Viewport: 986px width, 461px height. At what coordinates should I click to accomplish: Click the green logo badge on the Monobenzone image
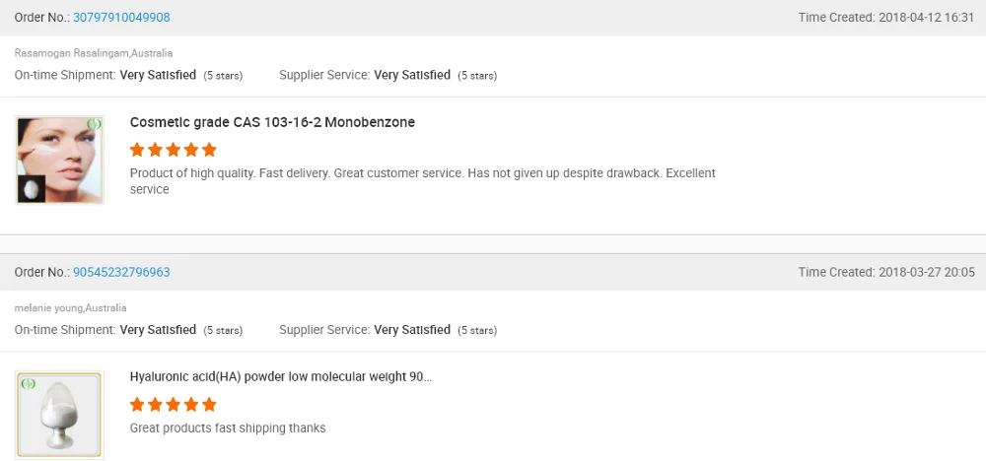94,124
